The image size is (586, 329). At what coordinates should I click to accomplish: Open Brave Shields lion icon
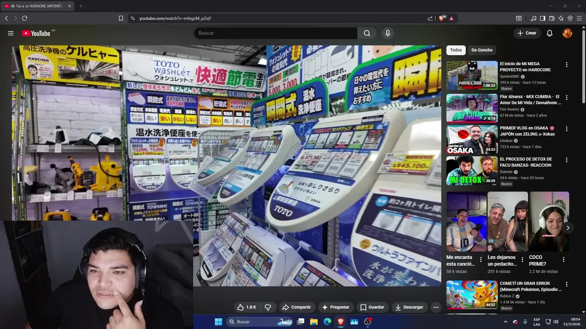[x=442, y=18]
